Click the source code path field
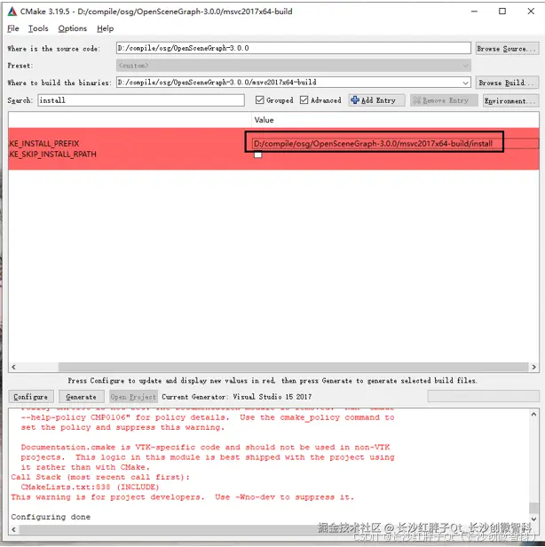This screenshot has width=545, height=547. (x=294, y=48)
